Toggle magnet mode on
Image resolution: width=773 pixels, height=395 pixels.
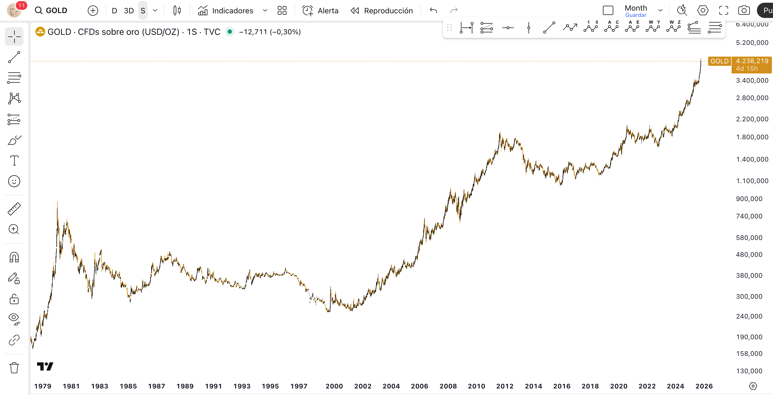[x=14, y=257]
